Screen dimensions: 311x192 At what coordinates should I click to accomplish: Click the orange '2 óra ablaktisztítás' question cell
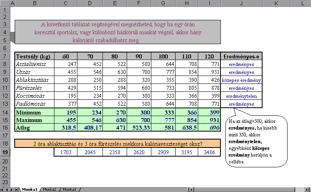click(118, 144)
